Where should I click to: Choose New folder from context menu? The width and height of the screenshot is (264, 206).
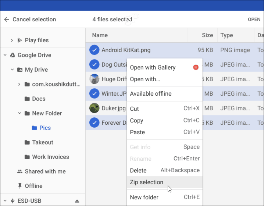[x=164, y=197]
